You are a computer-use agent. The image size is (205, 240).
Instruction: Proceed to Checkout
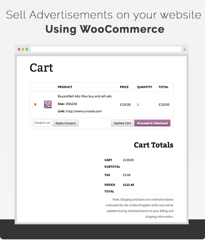[x=152, y=123]
